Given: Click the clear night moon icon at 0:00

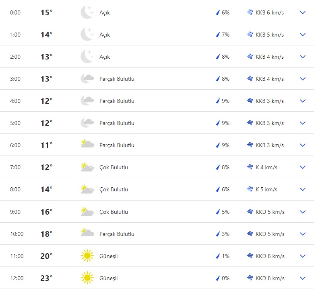Looking at the screenshot, I should pos(87,12).
